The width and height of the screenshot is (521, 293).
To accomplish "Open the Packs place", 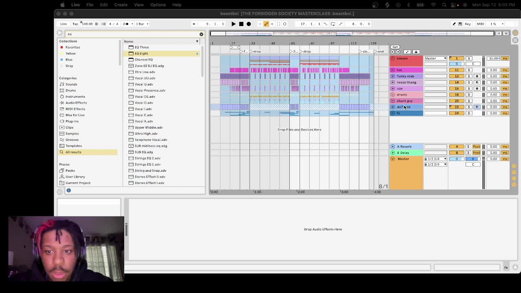I will click(x=70, y=171).
